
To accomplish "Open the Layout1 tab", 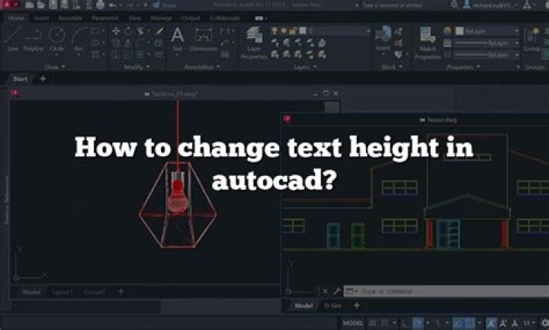I will click(x=63, y=292).
